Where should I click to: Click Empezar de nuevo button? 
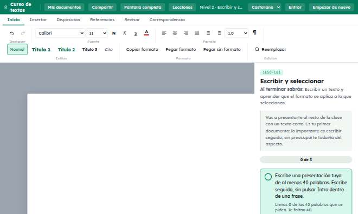pos(331,7)
